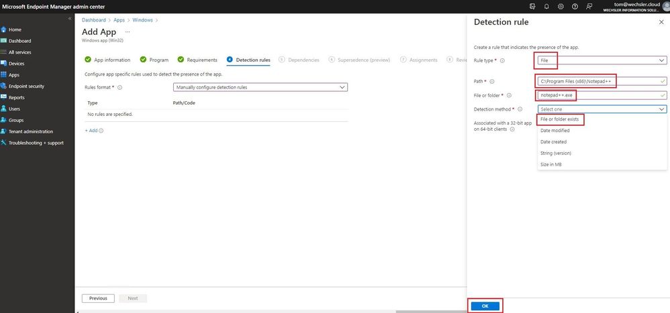Go to the App information step
Image resolution: width=670 pixels, height=313 pixels.
107,60
